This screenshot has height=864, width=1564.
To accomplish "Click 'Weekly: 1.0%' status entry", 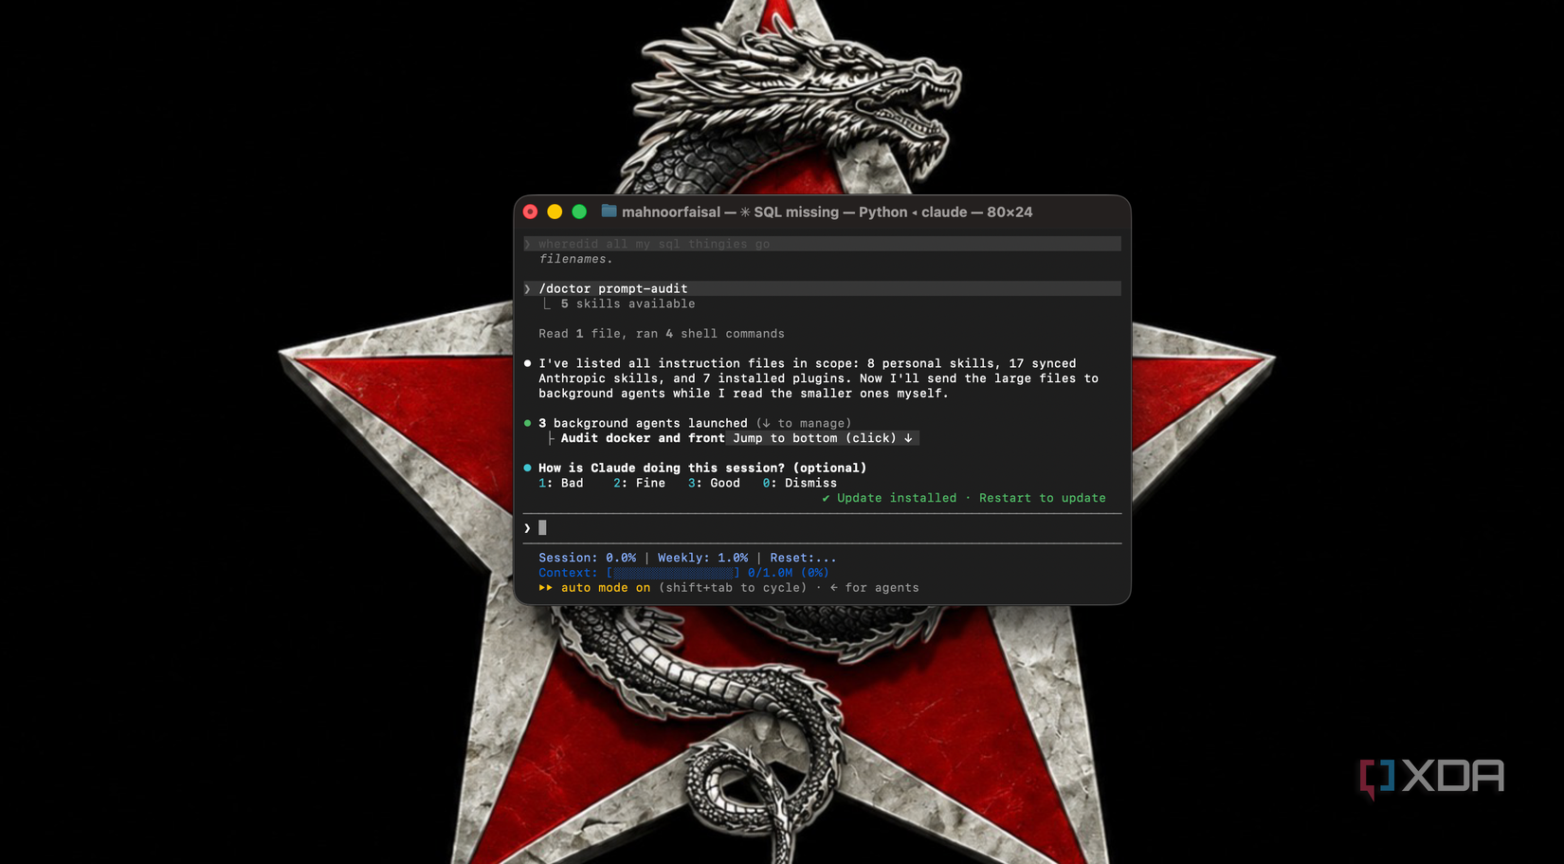I will (702, 558).
